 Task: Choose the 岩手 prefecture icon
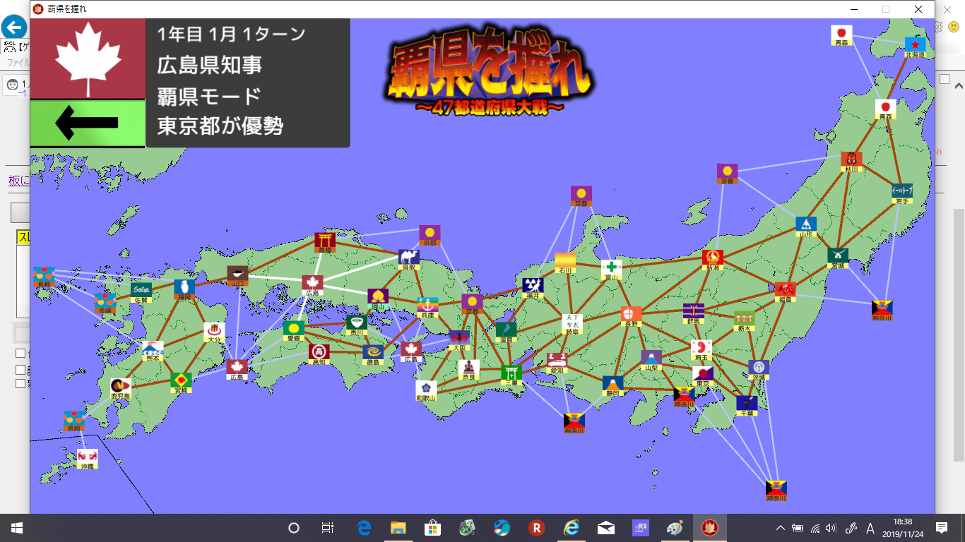[902, 194]
